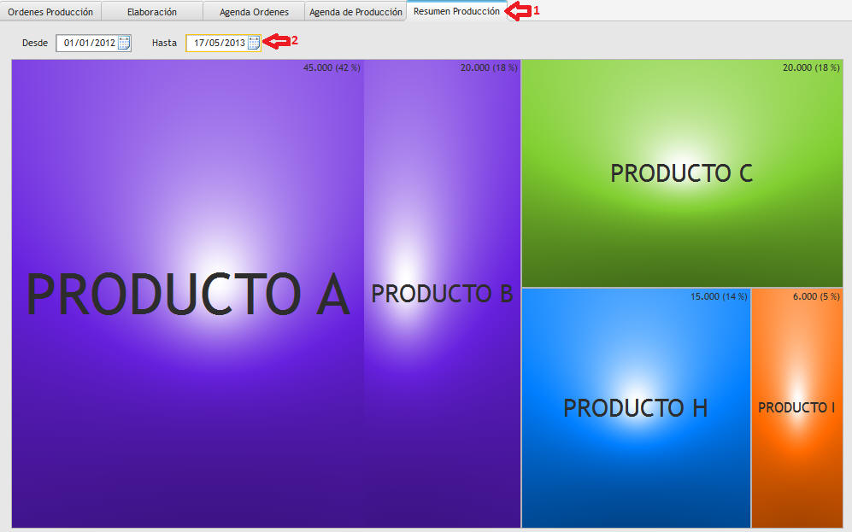852x532 pixels.
Task: Focus the Desde date field 01/01/2012
Action: pos(88,44)
